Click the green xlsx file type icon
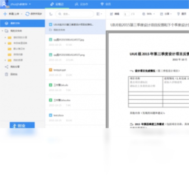 51,100
